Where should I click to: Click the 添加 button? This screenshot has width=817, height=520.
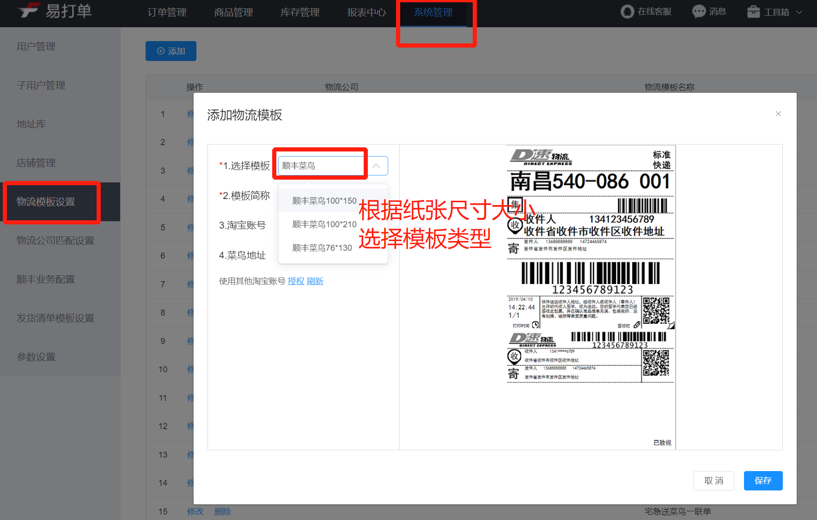171,51
